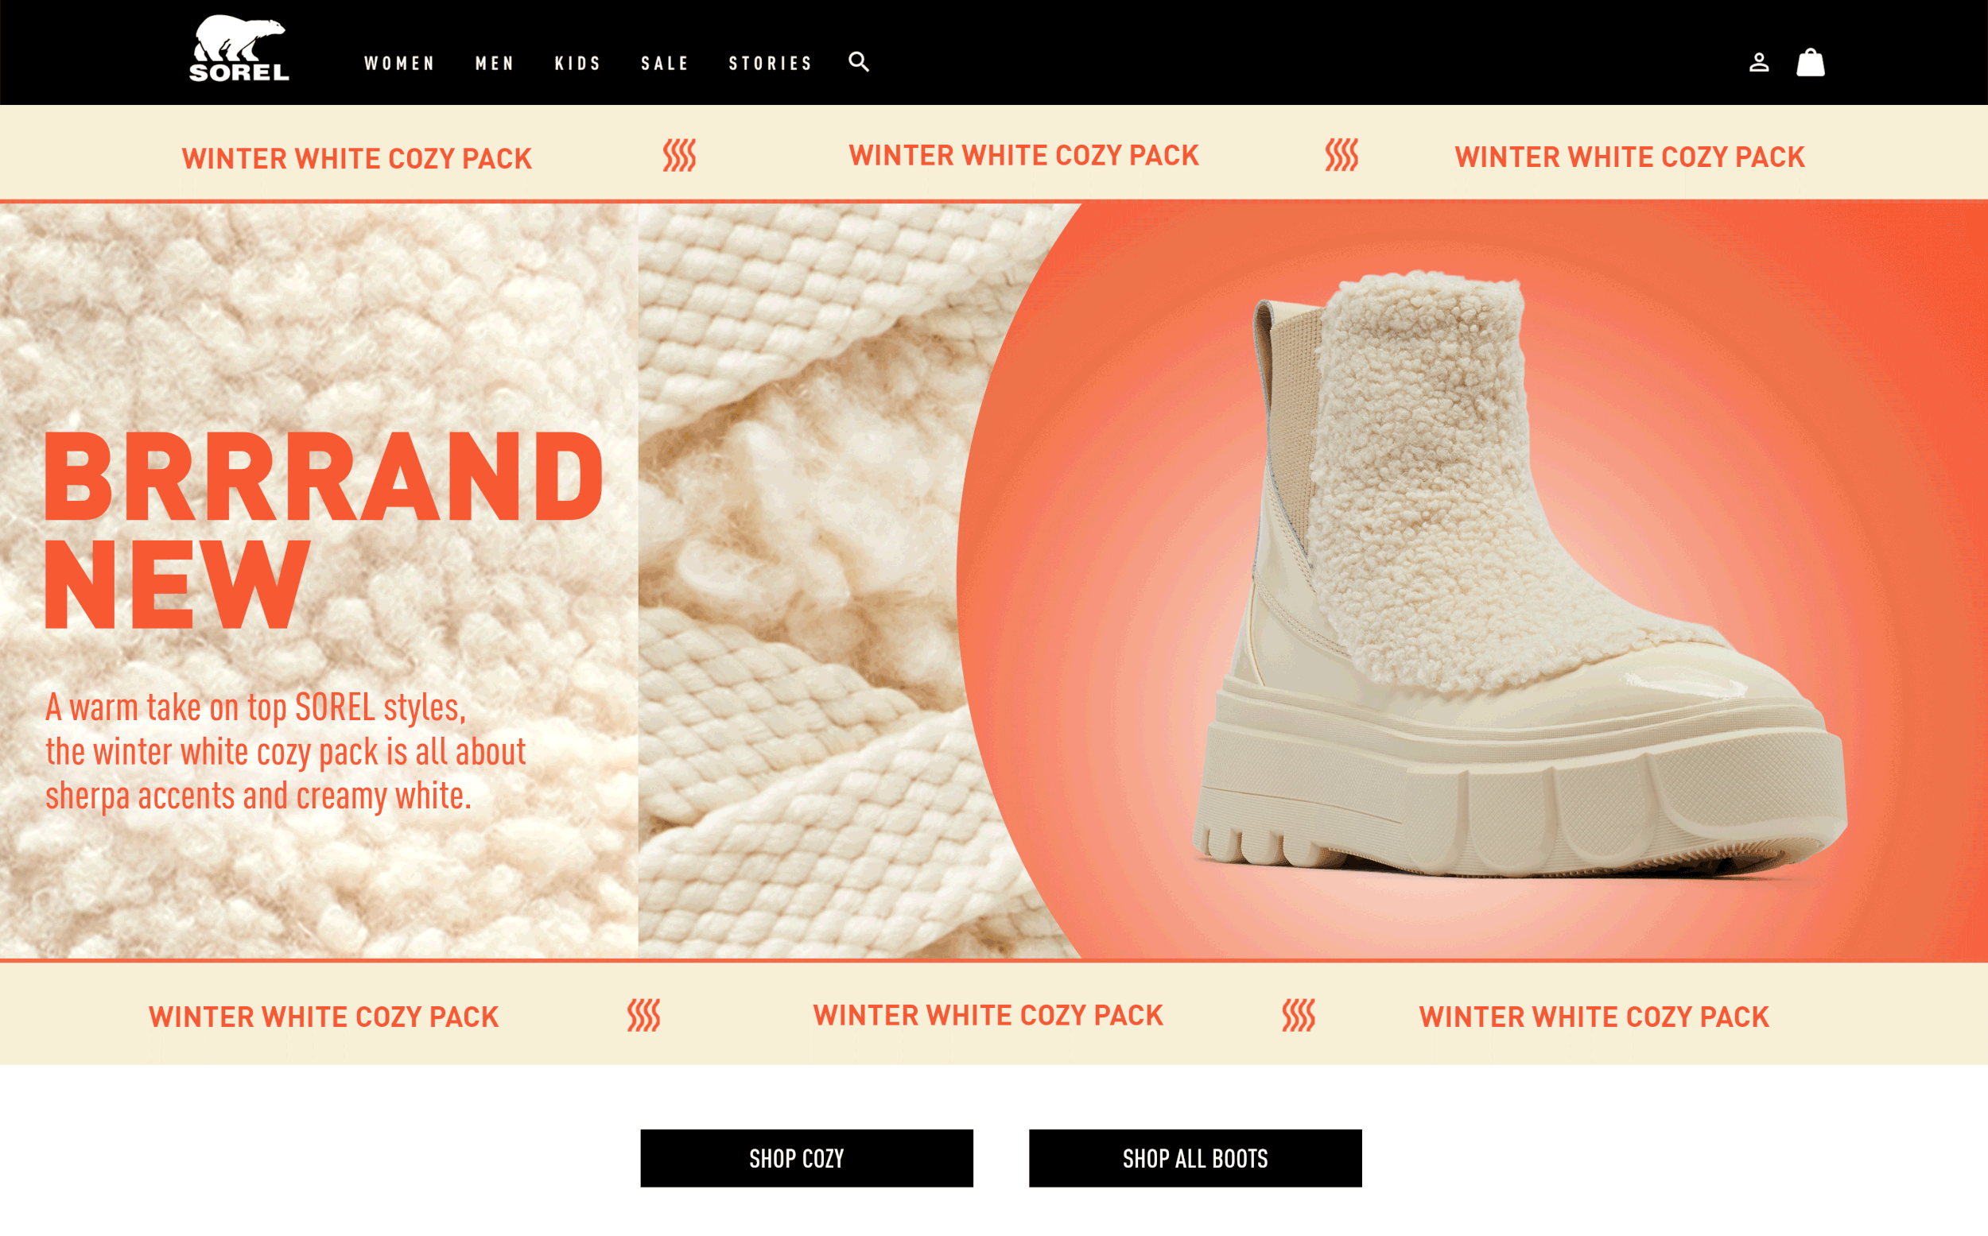This screenshot has height=1236, width=1988.
Task: Open the MEN menu
Action: (x=495, y=64)
